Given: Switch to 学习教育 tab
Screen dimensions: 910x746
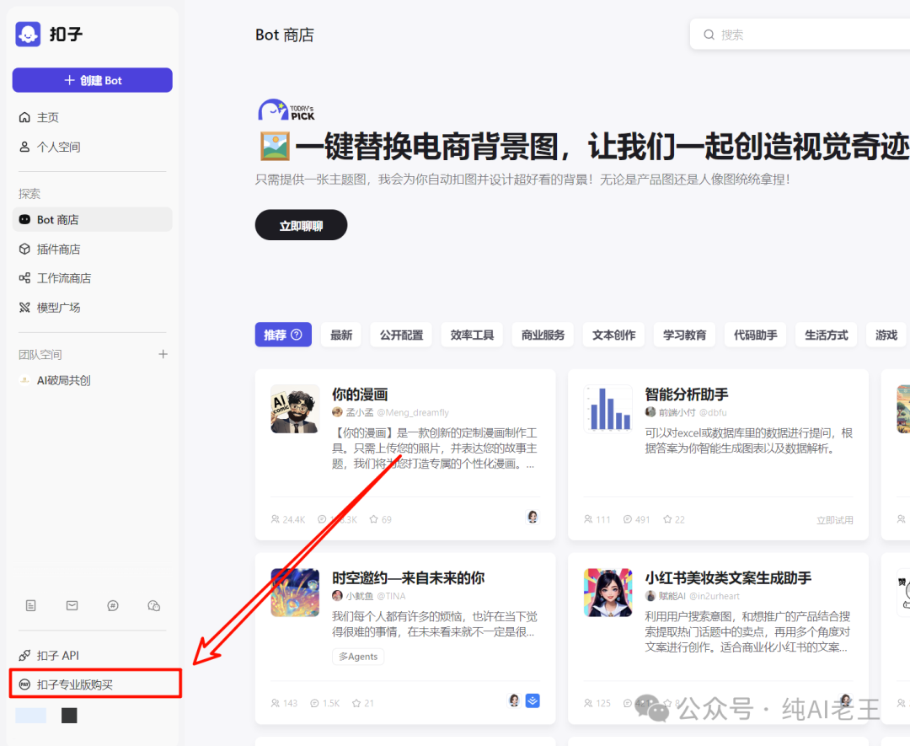Looking at the screenshot, I should click(x=685, y=335).
